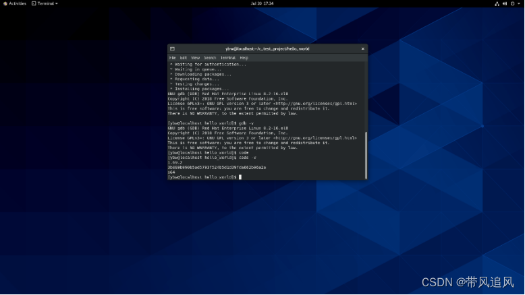This screenshot has height=295, width=525.
Task: Open the Terminal menu
Action: (228, 58)
